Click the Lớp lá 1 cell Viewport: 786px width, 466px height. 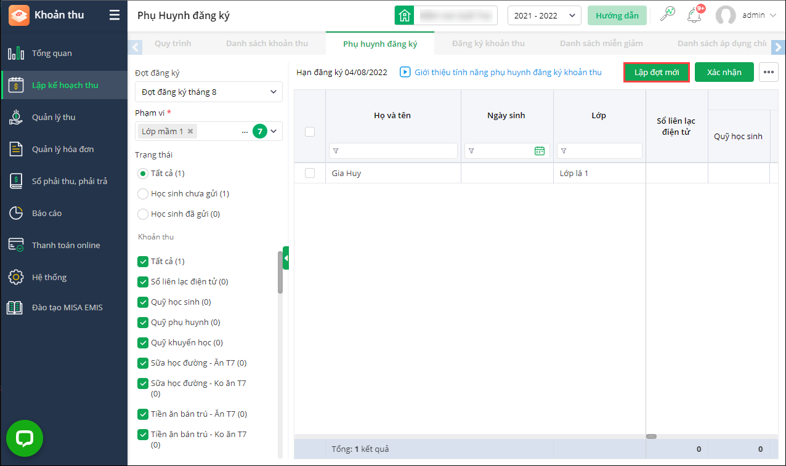click(599, 174)
